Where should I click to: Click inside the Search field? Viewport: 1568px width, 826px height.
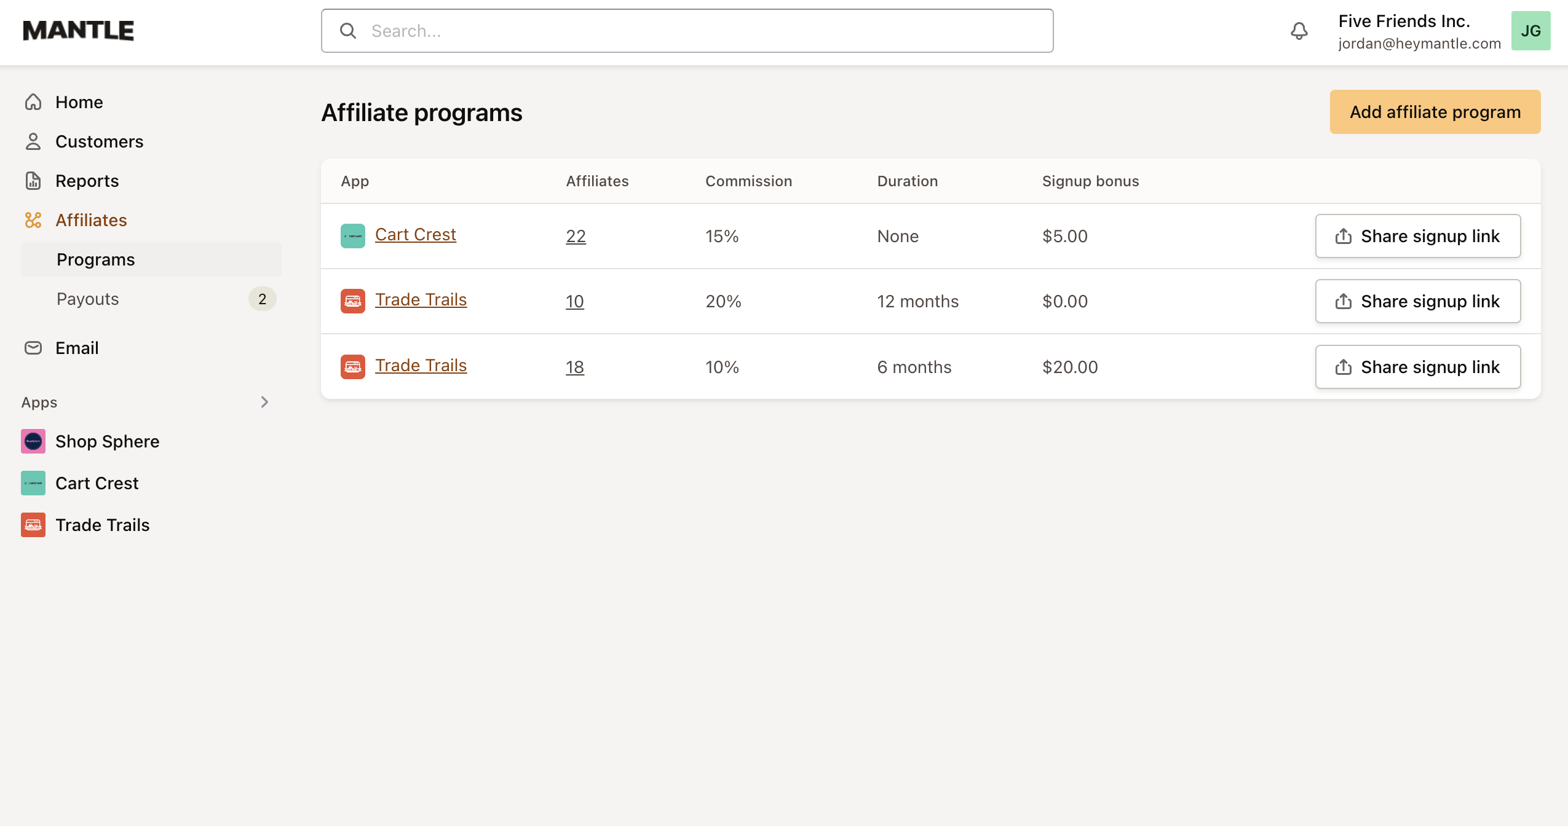point(676,30)
